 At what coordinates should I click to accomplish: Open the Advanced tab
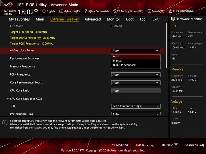(93, 19)
